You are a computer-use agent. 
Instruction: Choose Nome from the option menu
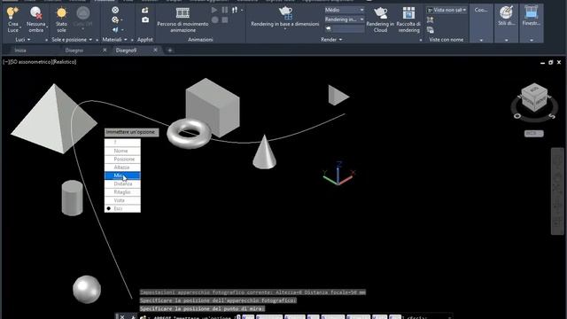click(122, 151)
